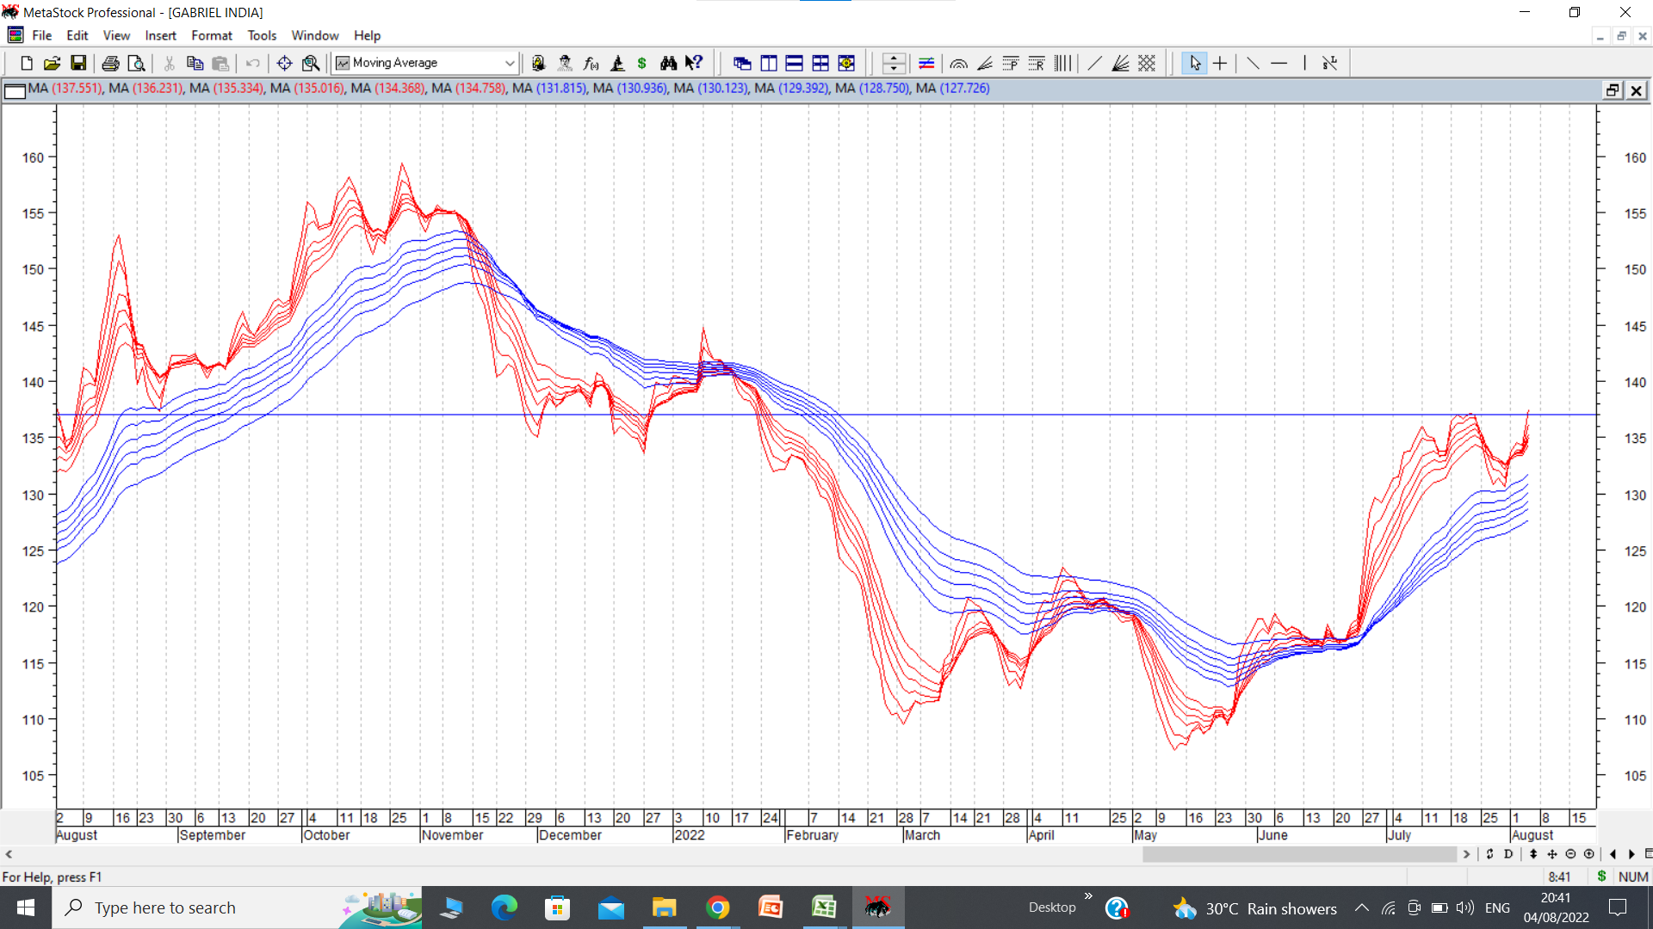Viewport: 1653px width, 929px height.
Task: Open Google Chrome from the taskbar
Action: click(717, 907)
